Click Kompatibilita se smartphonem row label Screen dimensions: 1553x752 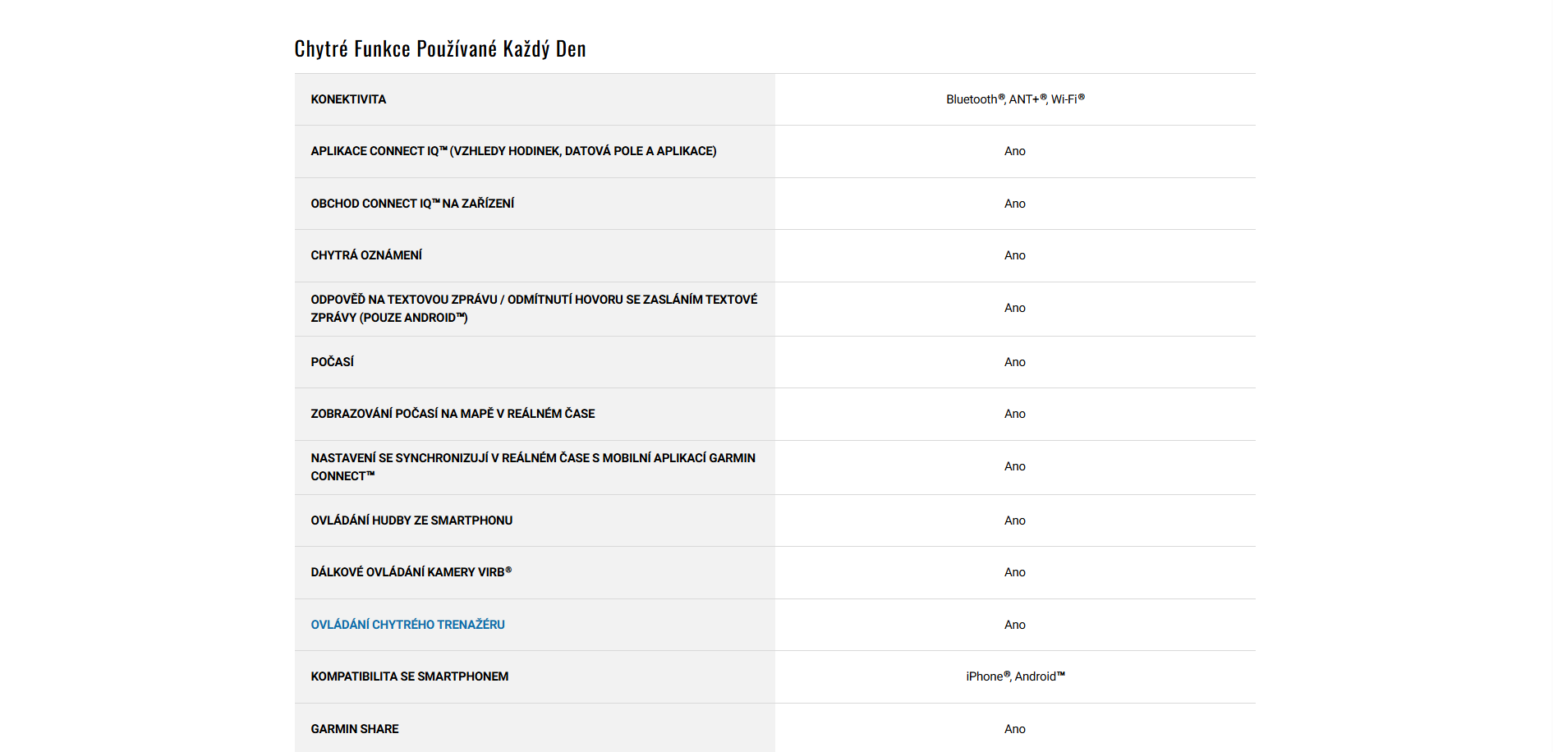coord(409,676)
